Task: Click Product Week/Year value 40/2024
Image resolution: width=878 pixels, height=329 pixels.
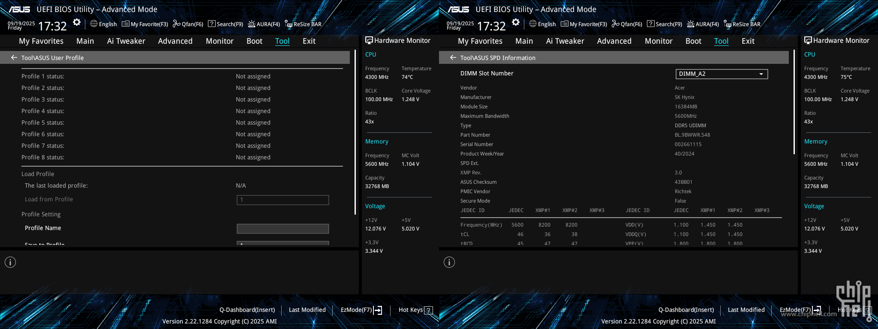Action: (684, 154)
